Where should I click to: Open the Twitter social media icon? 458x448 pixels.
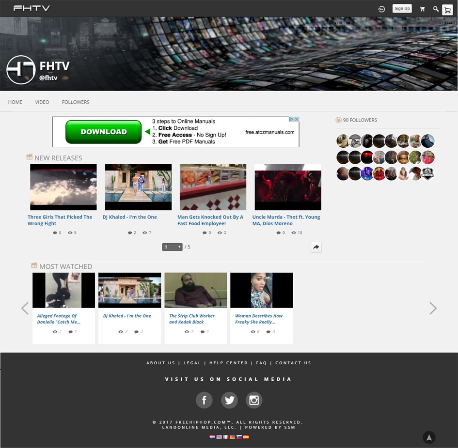[229, 400]
